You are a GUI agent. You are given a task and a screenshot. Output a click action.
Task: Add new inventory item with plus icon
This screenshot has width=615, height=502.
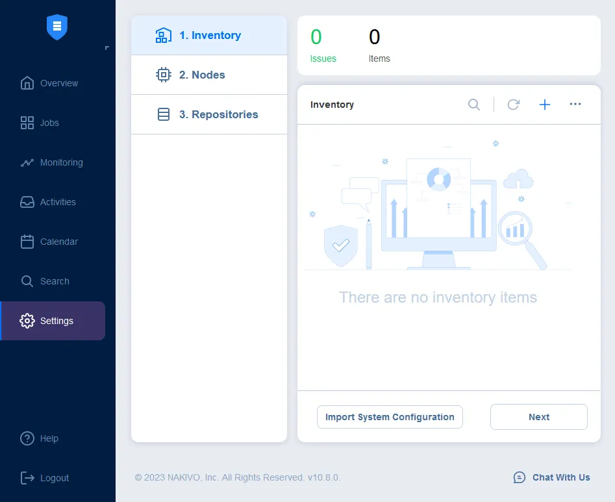(545, 105)
